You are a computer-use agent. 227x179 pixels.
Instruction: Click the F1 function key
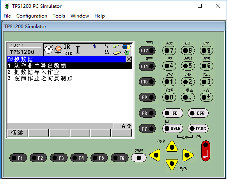pyautogui.click(x=18, y=158)
